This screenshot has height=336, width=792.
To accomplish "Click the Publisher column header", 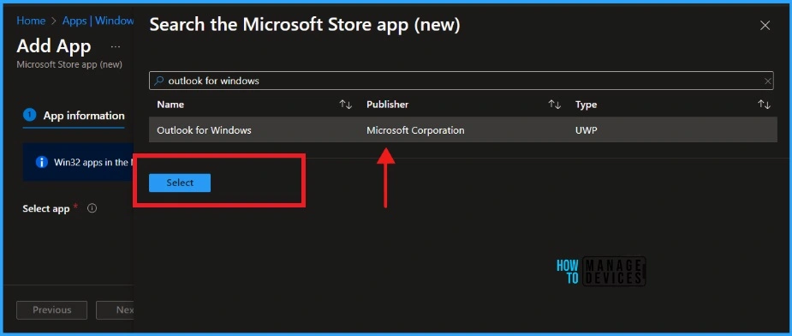I will click(x=387, y=105).
